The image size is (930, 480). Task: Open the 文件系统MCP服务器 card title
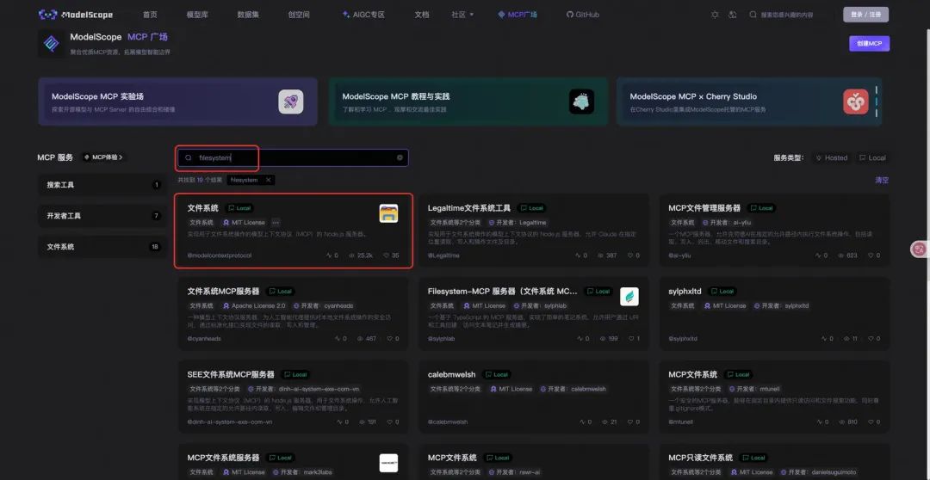224,291
